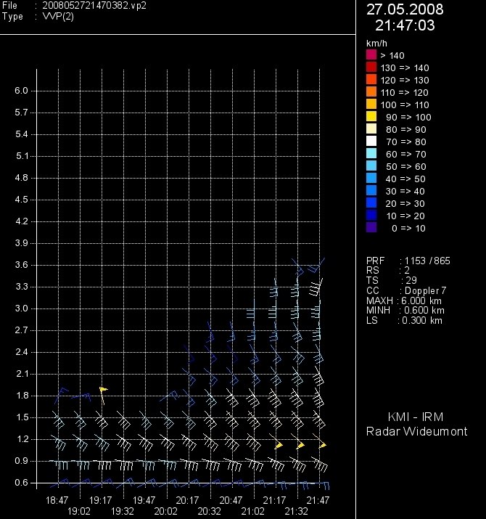Viewport: 486px width, 519px height.
Task: Click the 19:02 time axis label
Action: (x=79, y=512)
